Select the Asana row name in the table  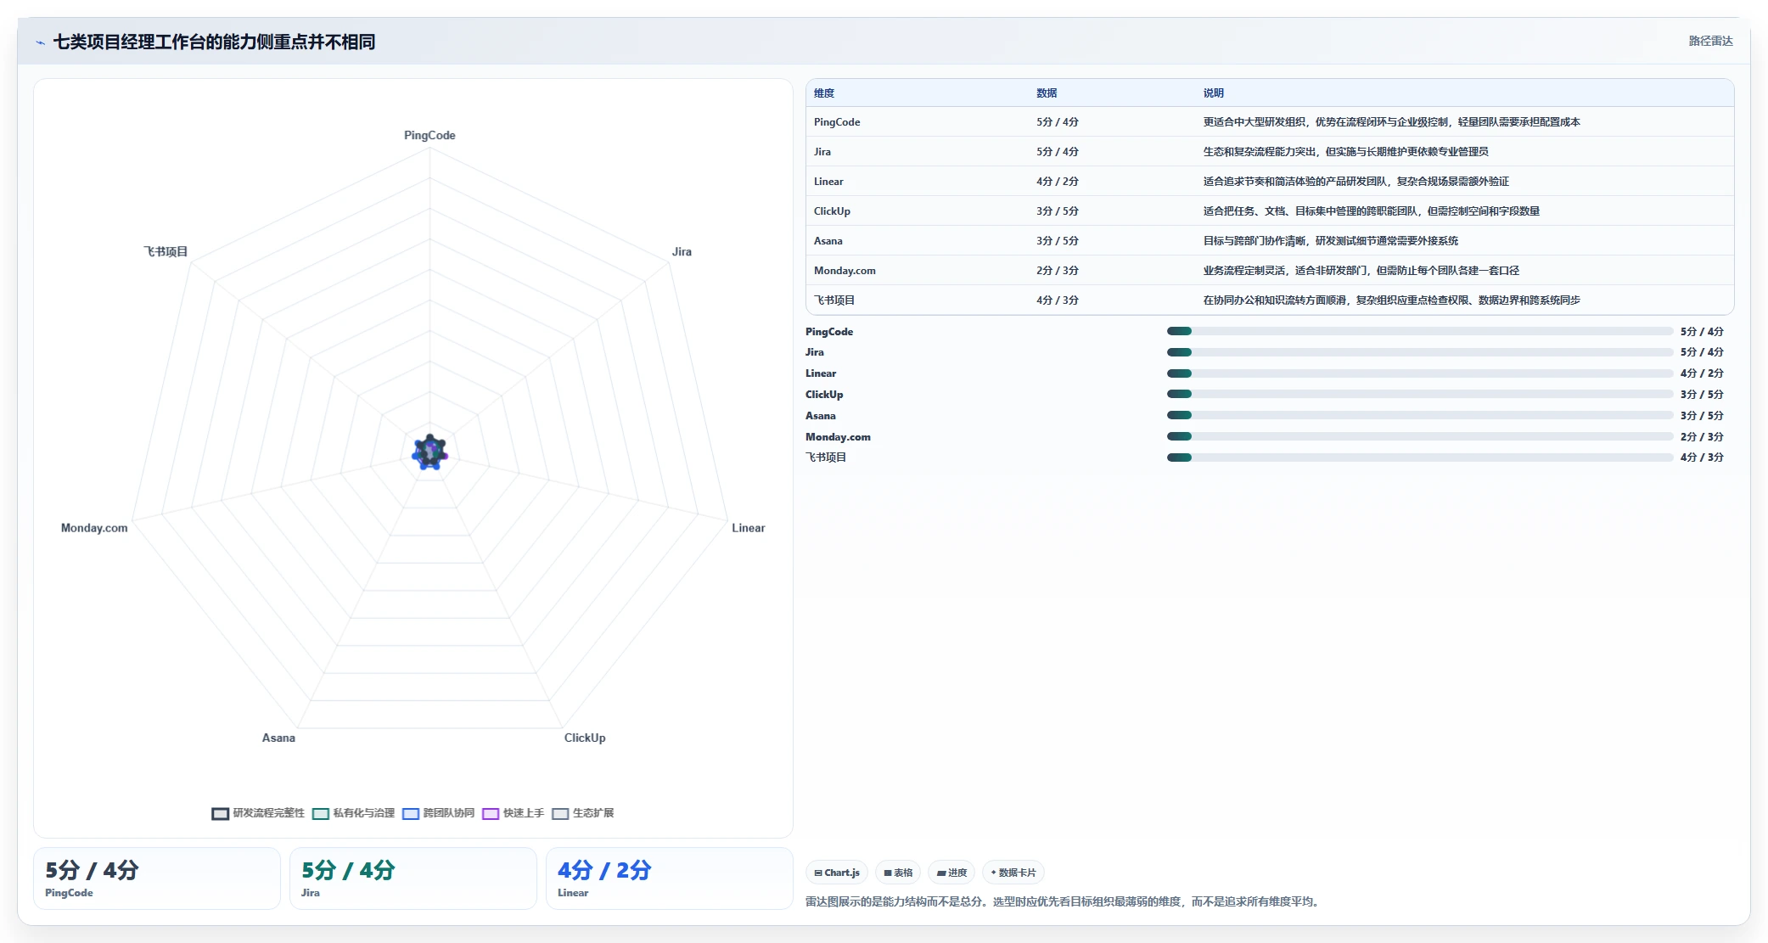(828, 241)
